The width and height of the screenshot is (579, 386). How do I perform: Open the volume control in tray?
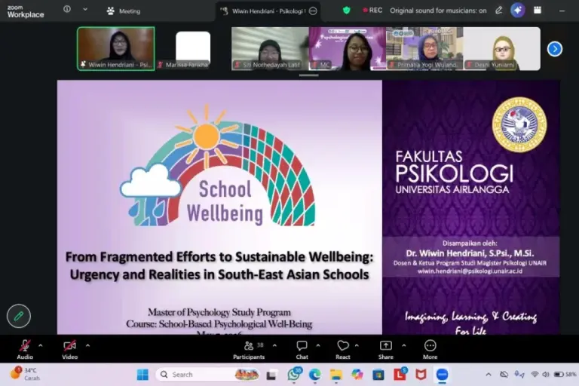(545, 375)
